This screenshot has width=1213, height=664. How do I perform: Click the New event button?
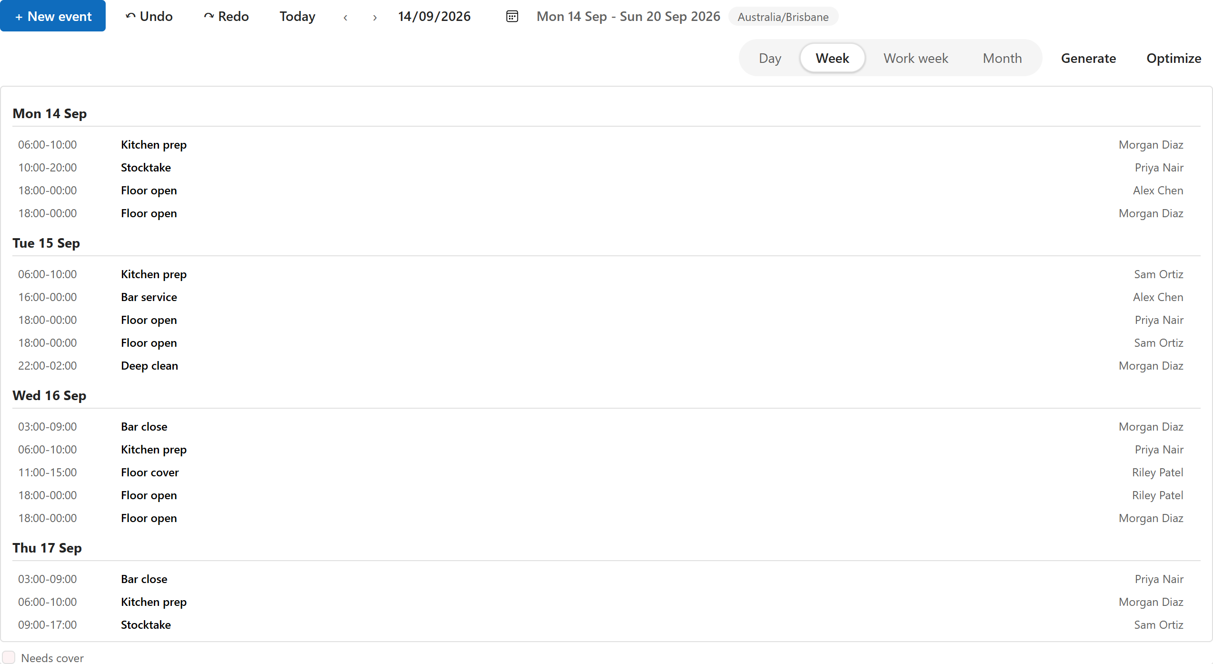pos(53,16)
